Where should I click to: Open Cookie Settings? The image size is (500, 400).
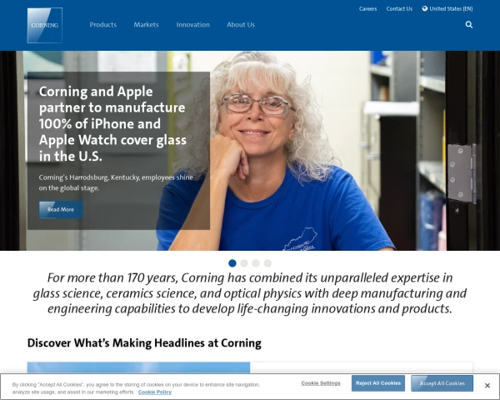(321, 383)
